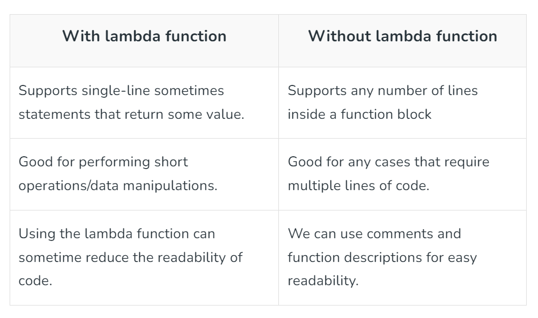
Task: Click the word 'lambda' in 'With lambda function' header
Action: coord(132,36)
